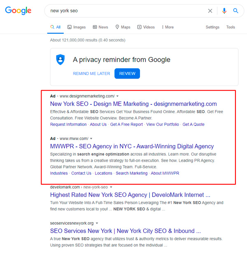Click REMIND ME LATER
This screenshot has width=247, height=253.
(x=91, y=74)
